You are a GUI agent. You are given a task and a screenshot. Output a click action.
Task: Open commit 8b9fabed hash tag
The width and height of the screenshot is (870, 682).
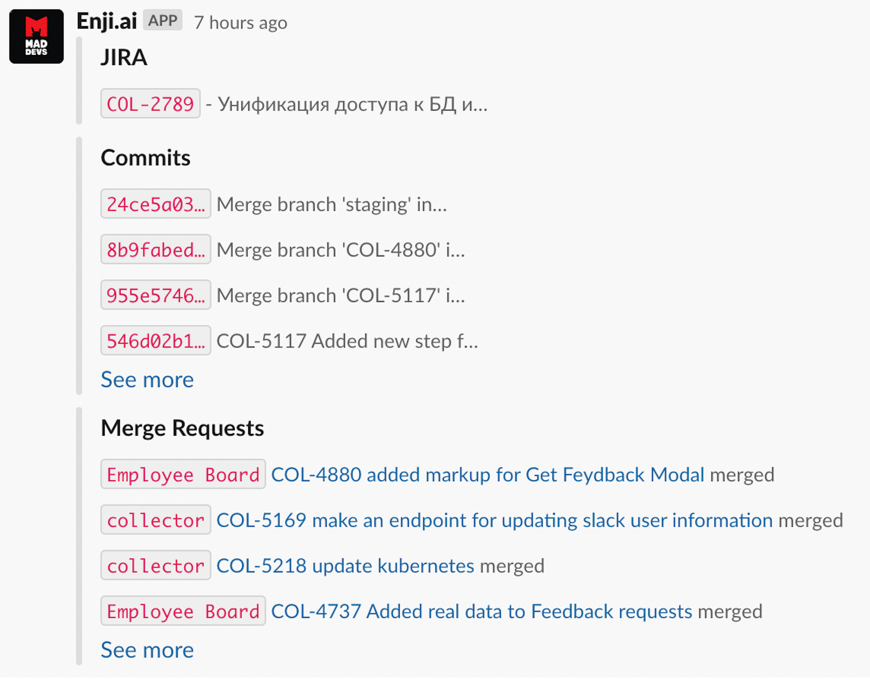pos(156,249)
